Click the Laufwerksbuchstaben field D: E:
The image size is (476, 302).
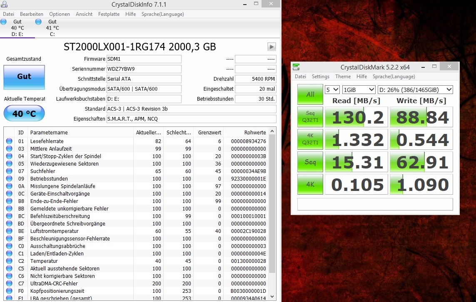click(x=144, y=99)
